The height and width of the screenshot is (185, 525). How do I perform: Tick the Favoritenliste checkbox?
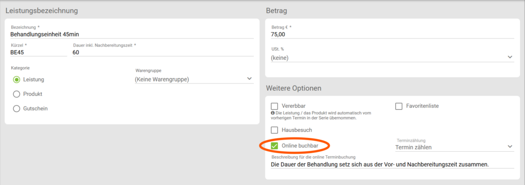pyautogui.click(x=399, y=107)
